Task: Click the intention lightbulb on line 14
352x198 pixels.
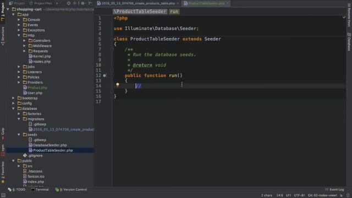Action: pos(117,85)
